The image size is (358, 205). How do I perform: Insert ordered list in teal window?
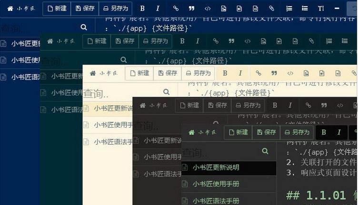[329, 41]
